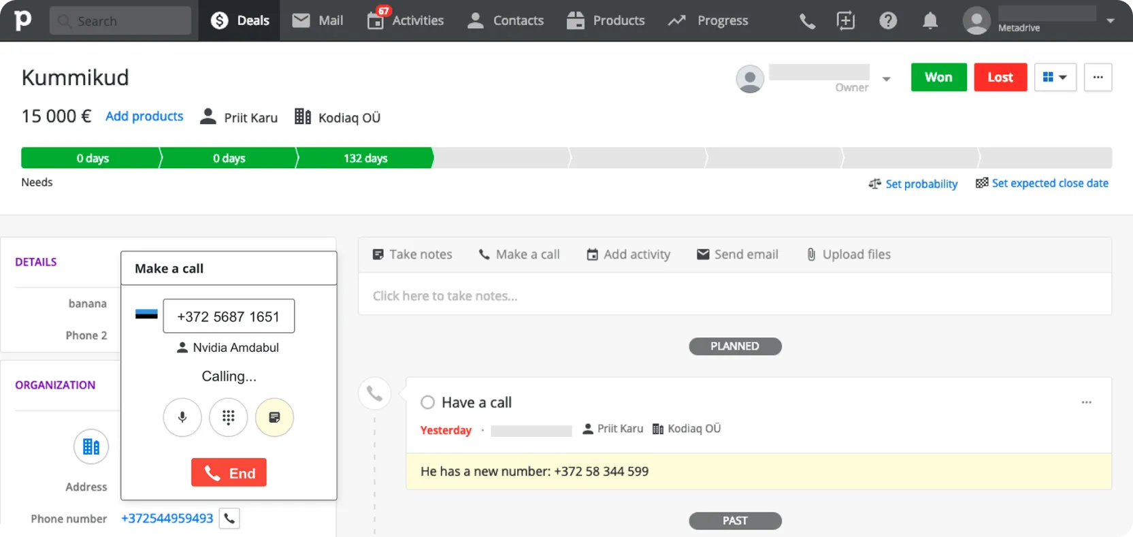Mark deal as Lost
The width and height of the screenshot is (1133, 537).
pyautogui.click(x=1000, y=77)
